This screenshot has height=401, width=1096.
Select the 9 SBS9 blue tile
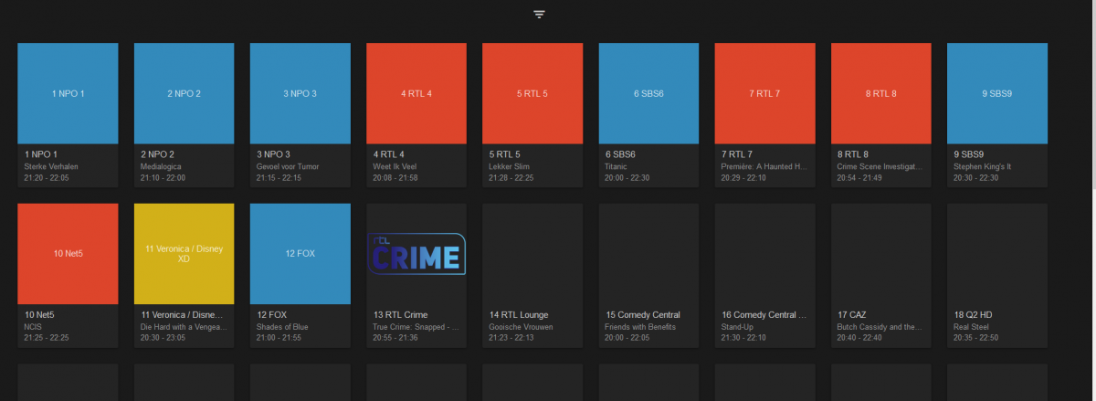(997, 93)
